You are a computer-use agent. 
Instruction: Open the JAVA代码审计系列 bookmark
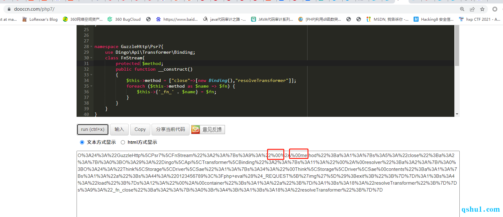coord(272,19)
